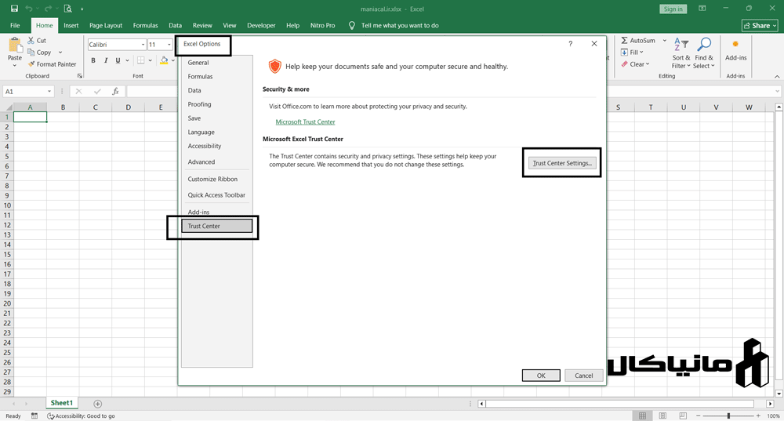Image resolution: width=784 pixels, height=421 pixels.
Task: Add a new sheet with the plus icon
Action: point(97,404)
